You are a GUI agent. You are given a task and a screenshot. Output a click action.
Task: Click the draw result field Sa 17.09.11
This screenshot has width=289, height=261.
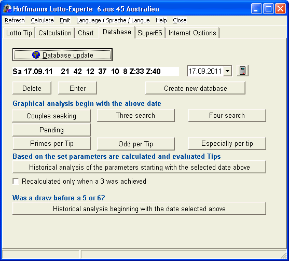[x=95, y=71]
